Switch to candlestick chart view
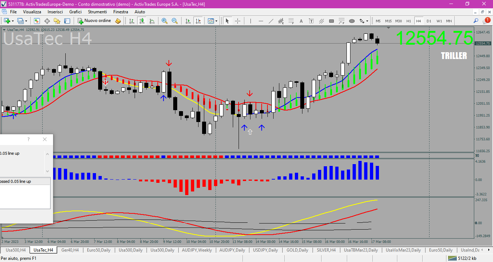 click(141, 21)
